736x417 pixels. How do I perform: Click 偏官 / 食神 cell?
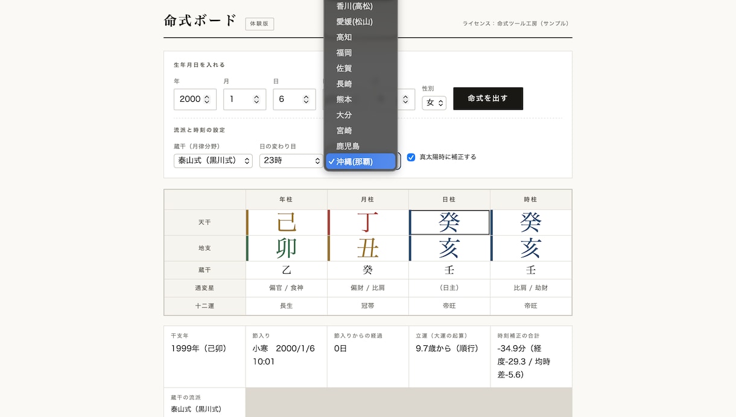click(287, 288)
